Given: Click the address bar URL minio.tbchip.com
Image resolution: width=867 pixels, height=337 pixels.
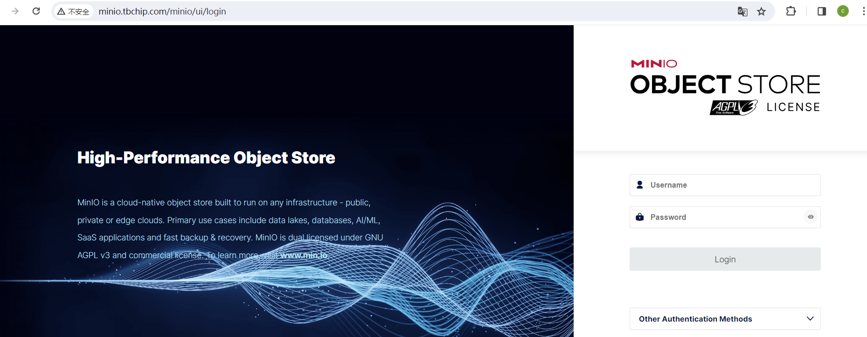Looking at the screenshot, I should [162, 11].
